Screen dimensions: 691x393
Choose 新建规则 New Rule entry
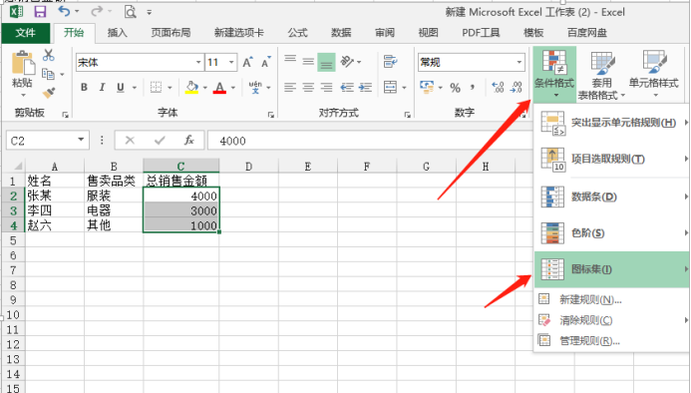[x=611, y=300]
